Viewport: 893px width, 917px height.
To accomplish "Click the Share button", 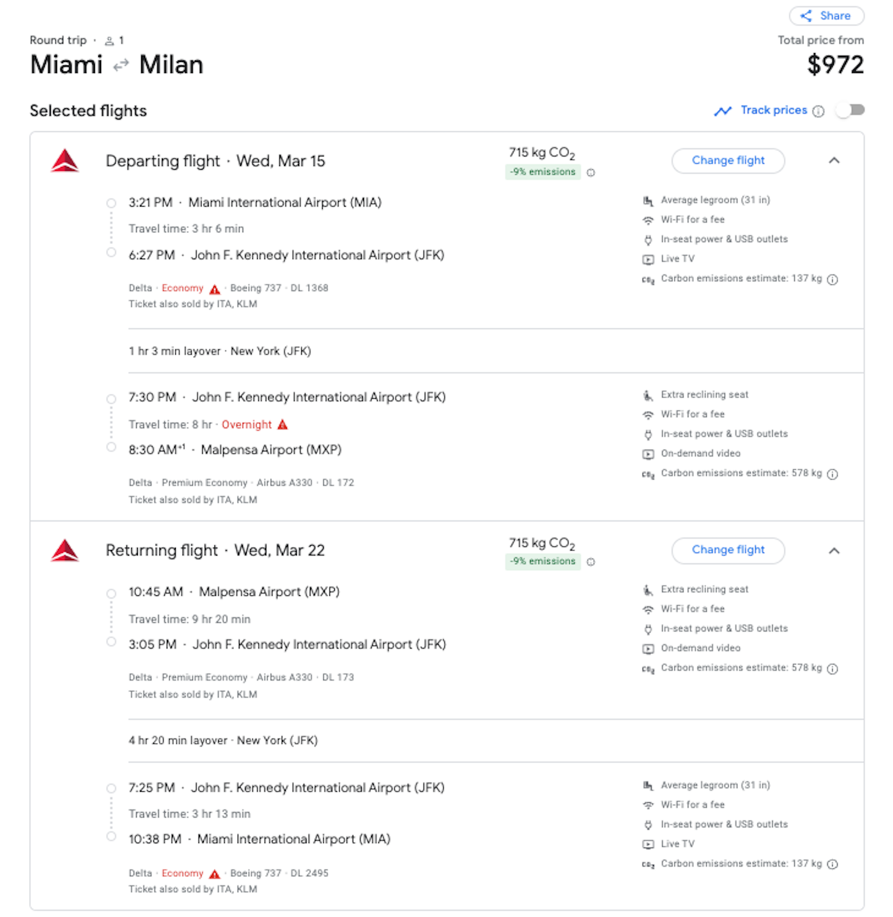I will click(x=826, y=16).
